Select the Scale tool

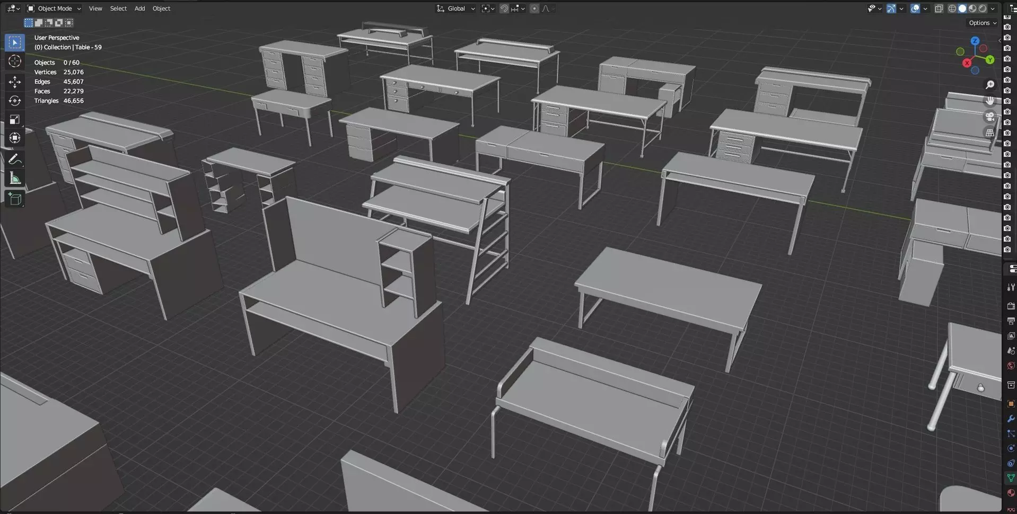pyautogui.click(x=15, y=119)
